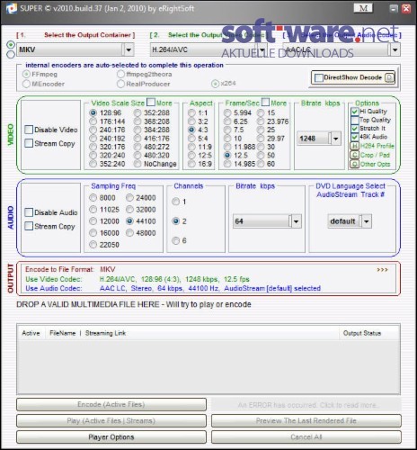Toggle Stretch It option

click(x=355, y=129)
